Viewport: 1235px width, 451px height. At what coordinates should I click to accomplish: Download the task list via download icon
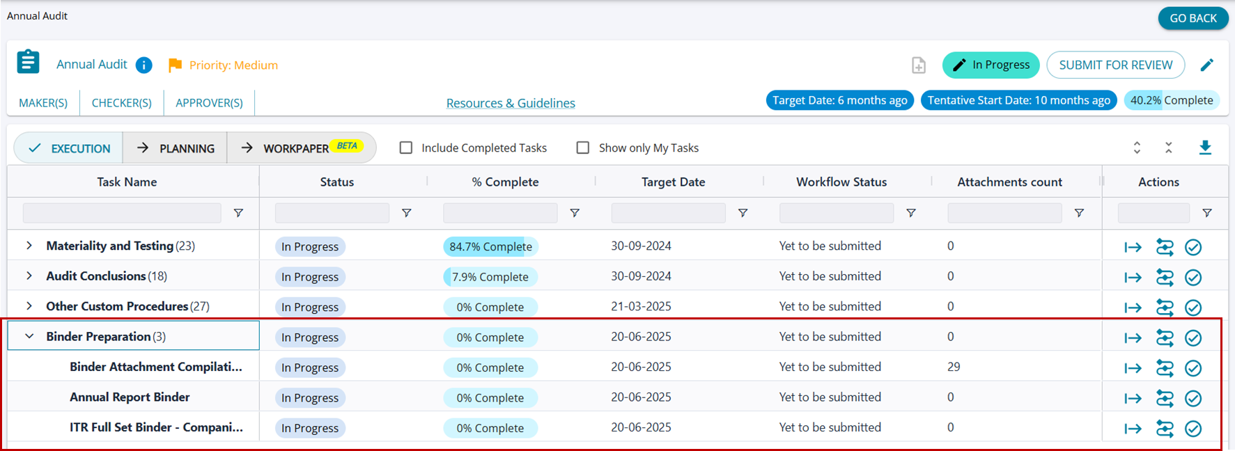click(x=1205, y=148)
